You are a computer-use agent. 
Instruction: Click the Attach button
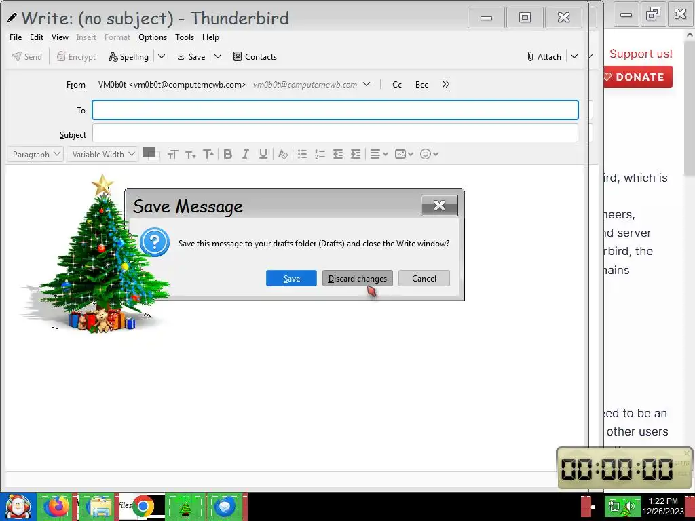click(544, 57)
